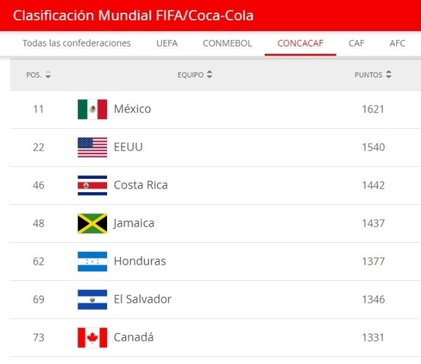This screenshot has width=421, height=364.
Task: Click Canadá points value 1331
Action: pos(373,338)
